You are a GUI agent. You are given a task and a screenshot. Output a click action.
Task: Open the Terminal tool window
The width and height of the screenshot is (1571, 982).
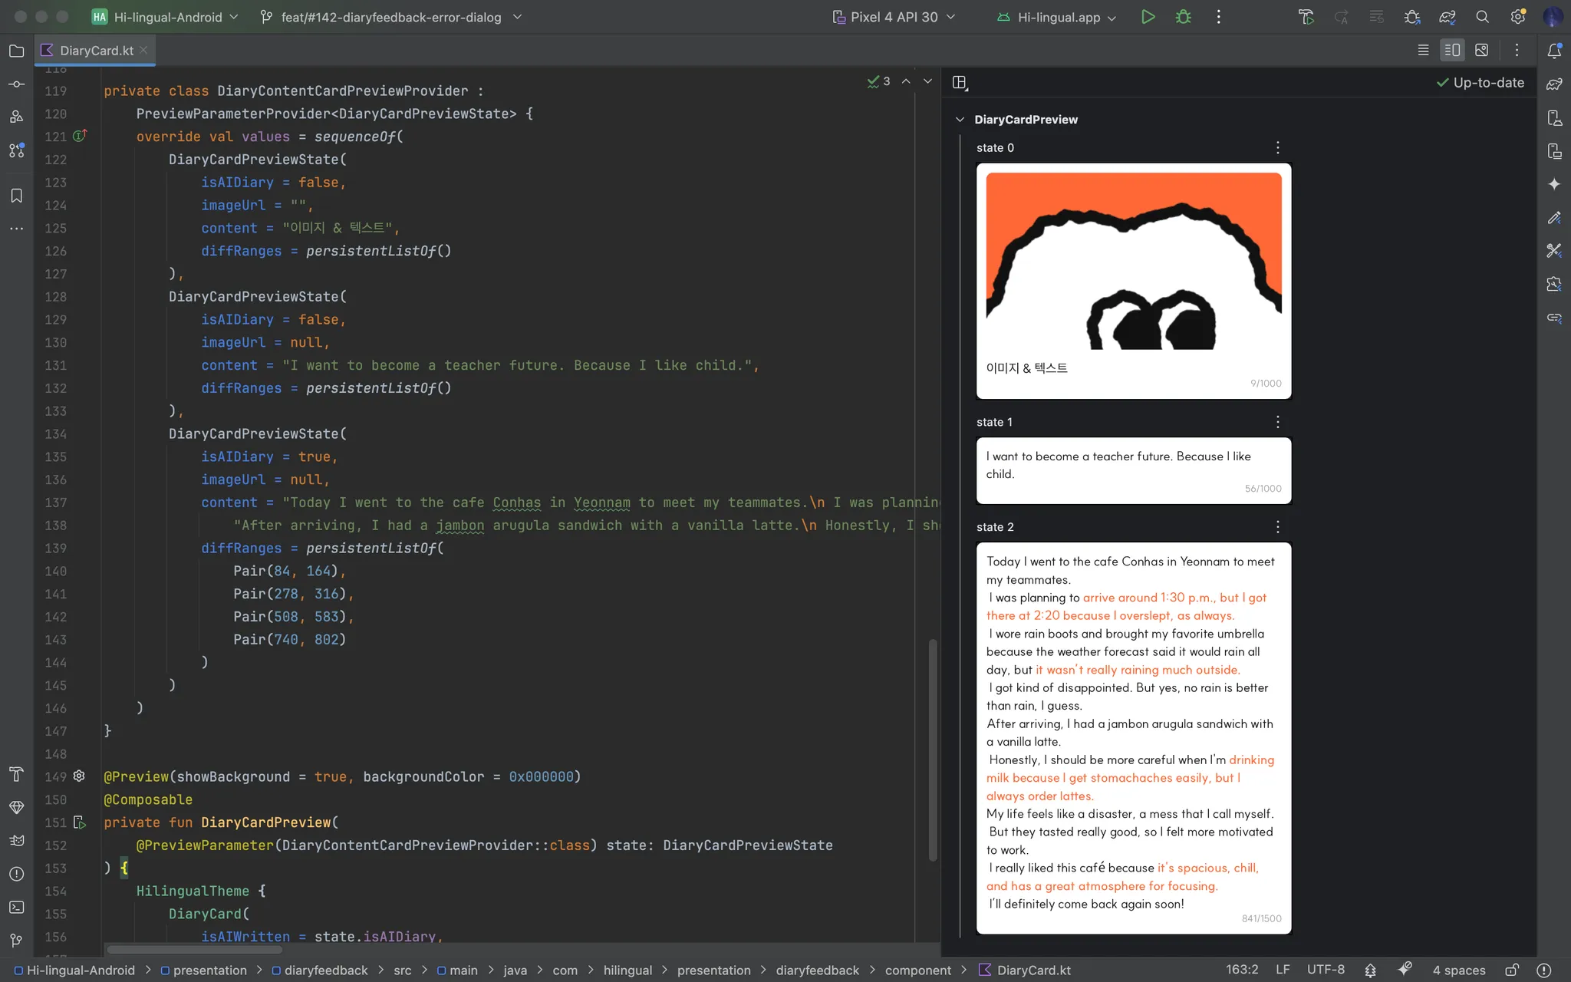[x=16, y=907]
